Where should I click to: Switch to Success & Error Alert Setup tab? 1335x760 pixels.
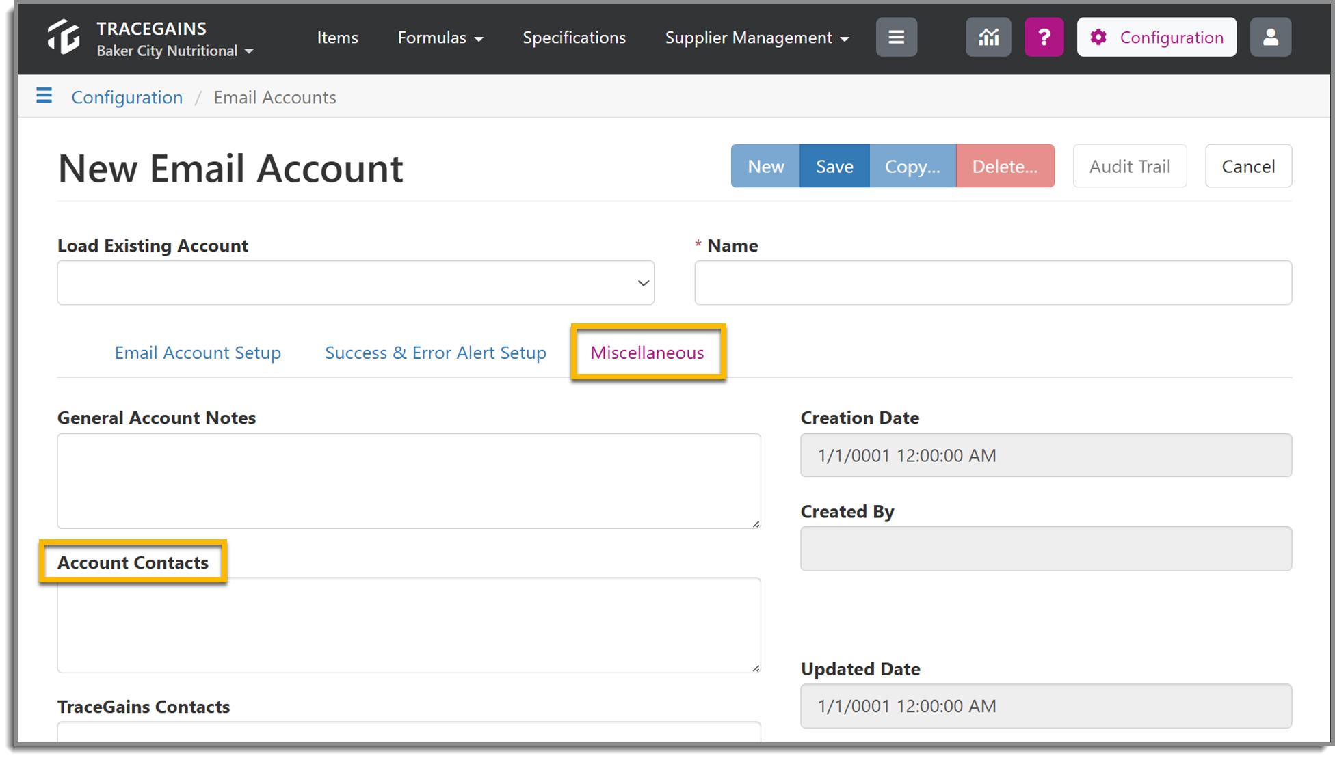(436, 353)
